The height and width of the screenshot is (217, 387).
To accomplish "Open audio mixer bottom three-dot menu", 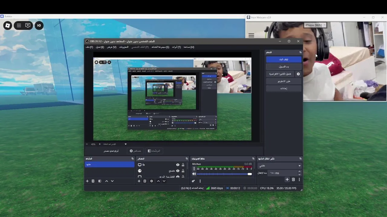I will coord(200,181).
